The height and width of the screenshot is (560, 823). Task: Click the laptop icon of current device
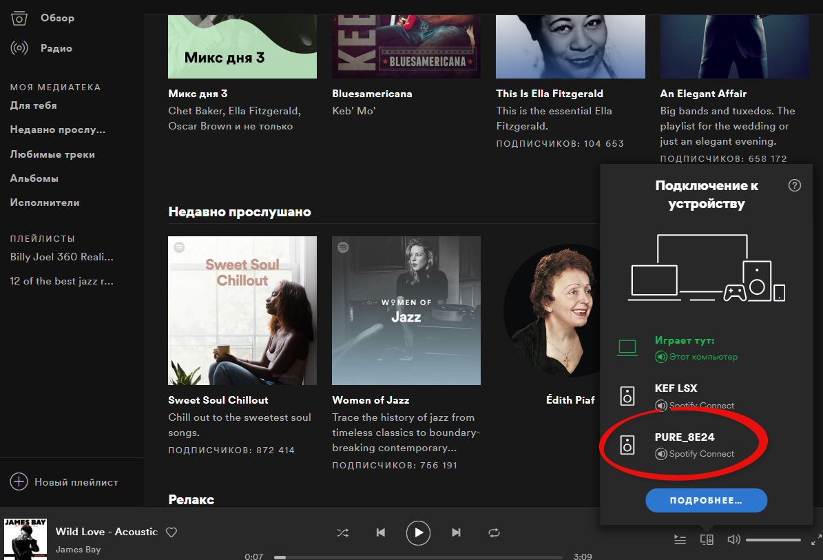[627, 348]
